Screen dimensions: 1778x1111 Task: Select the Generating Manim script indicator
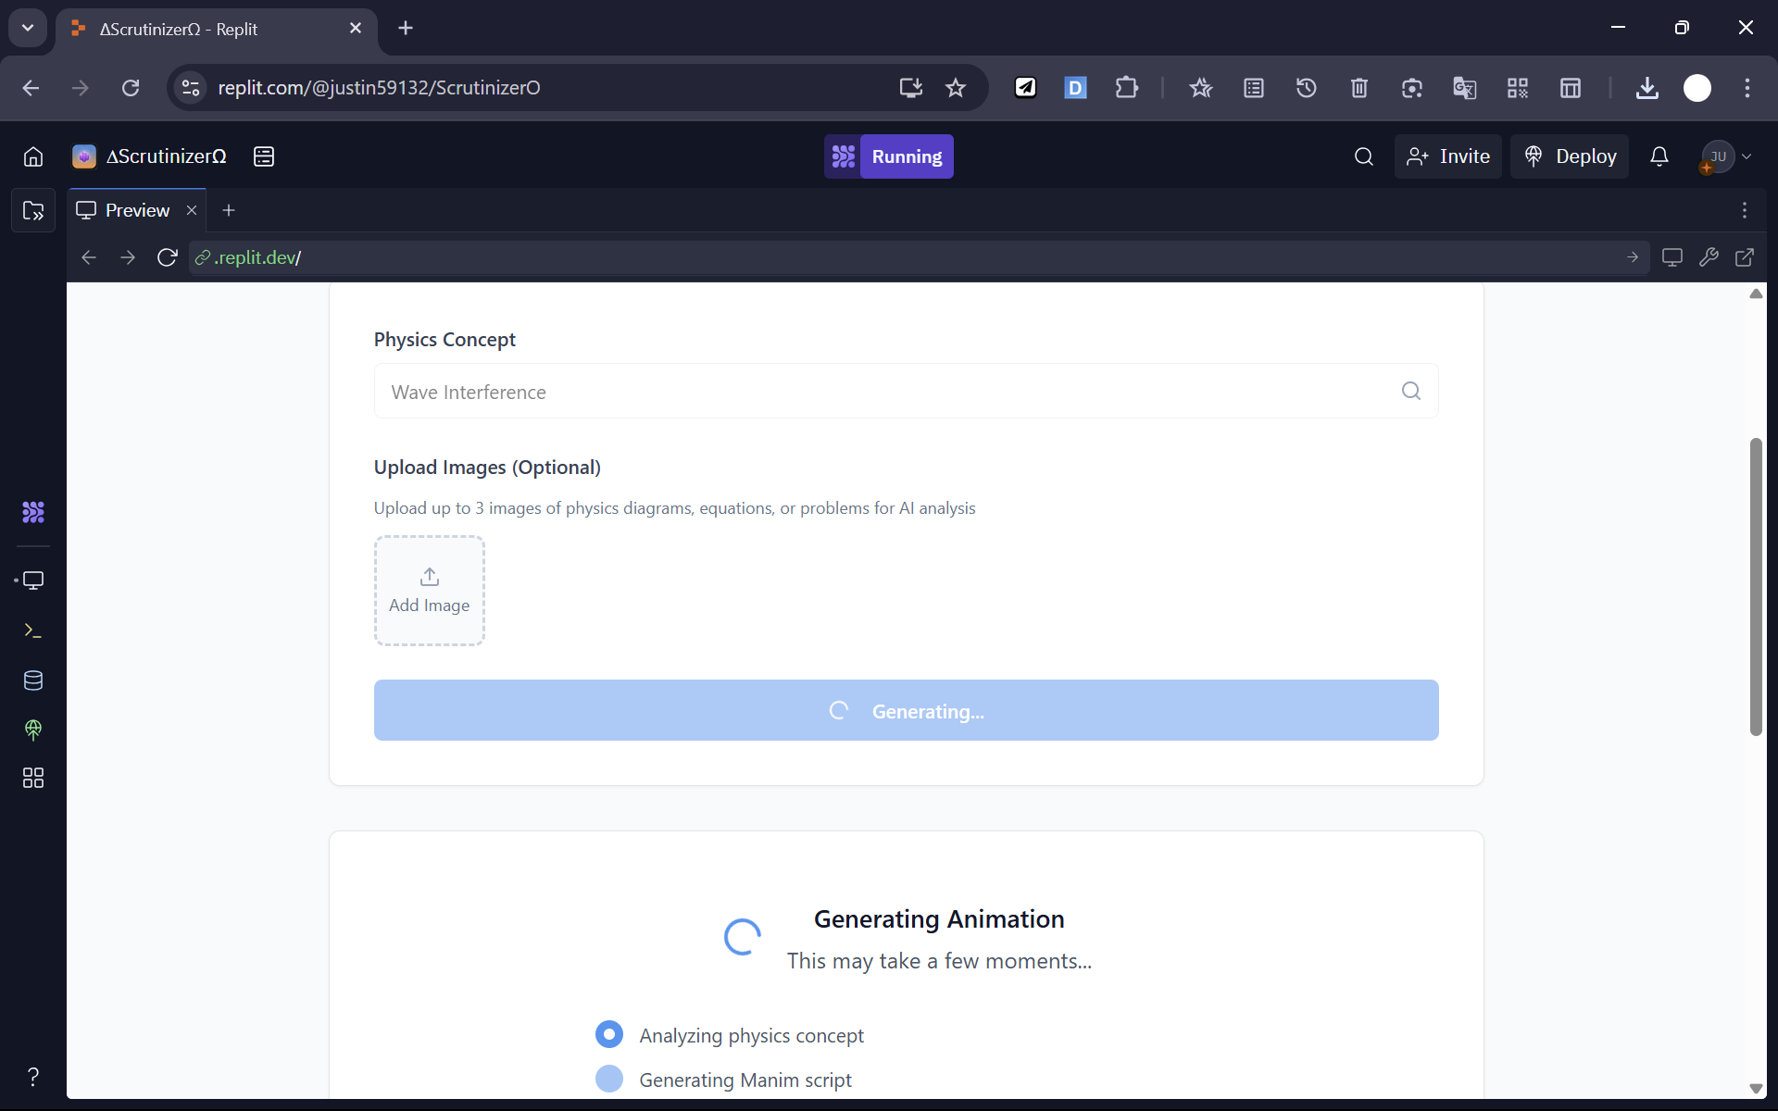click(x=609, y=1079)
